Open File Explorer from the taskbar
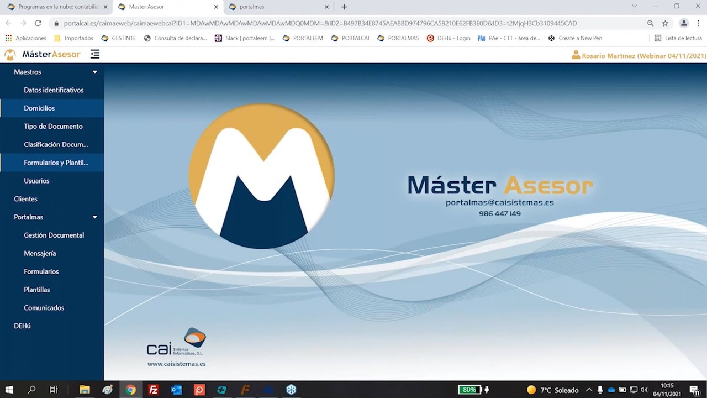Screen dimensions: 707x398 coord(85,390)
